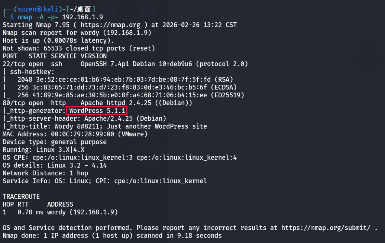This screenshot has width=385, height=243.
Task: Click the Device type: general purpose line
Action: pos(54,142)
